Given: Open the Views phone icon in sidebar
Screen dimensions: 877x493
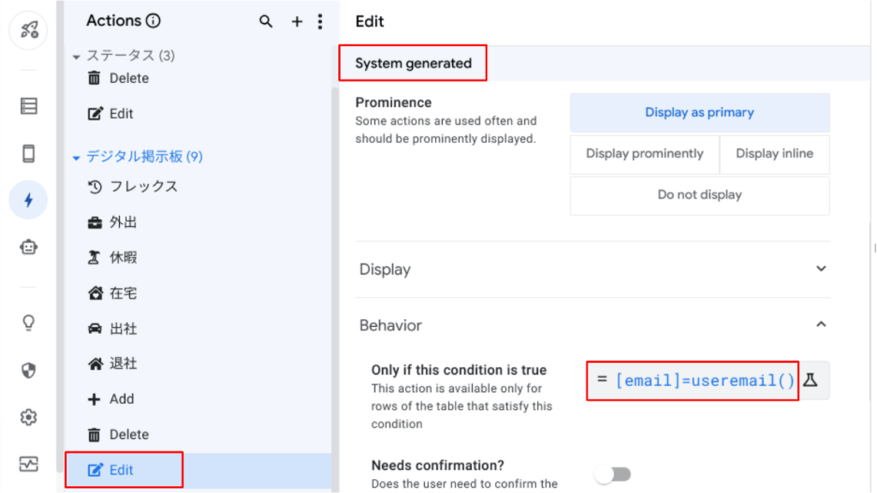Looking at the screenshot, I should click(28, 153).
